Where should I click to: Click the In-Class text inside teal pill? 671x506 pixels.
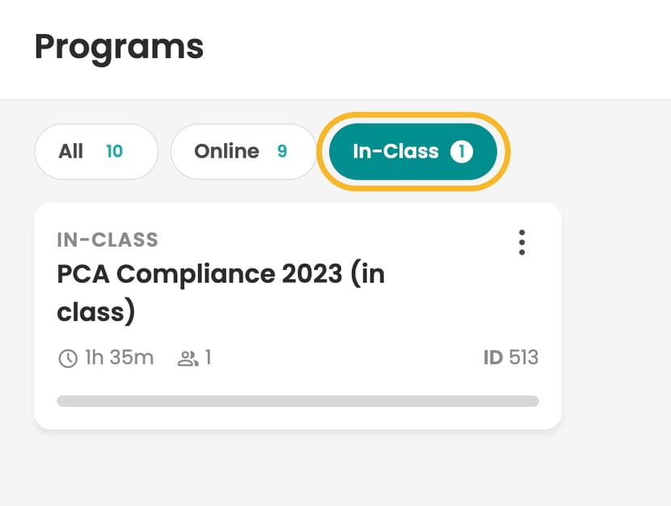(x=396, y=151)
